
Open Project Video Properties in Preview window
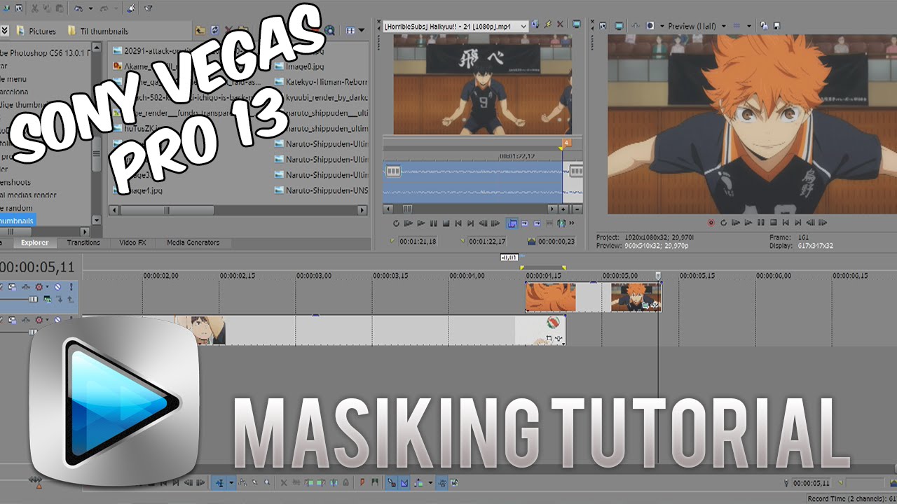(603, 26)
